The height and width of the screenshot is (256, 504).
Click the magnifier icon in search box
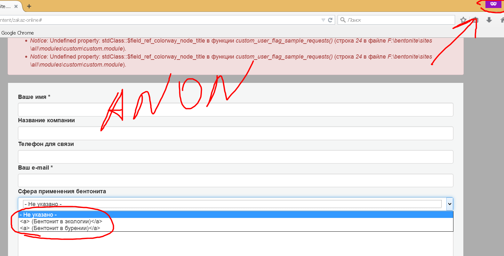343,20
